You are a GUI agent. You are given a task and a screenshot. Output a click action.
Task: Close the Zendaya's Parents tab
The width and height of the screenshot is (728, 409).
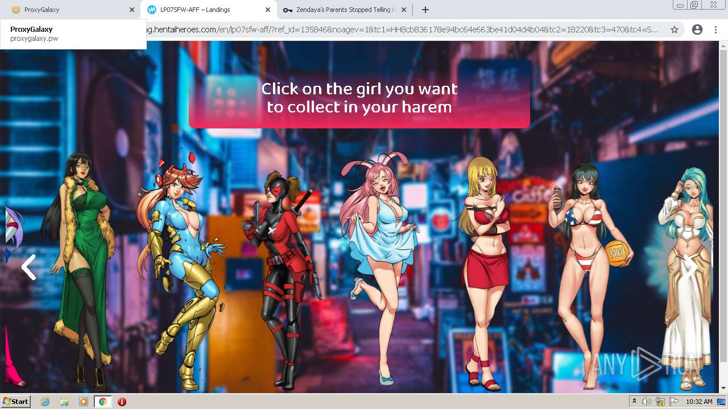pos(404,10)
